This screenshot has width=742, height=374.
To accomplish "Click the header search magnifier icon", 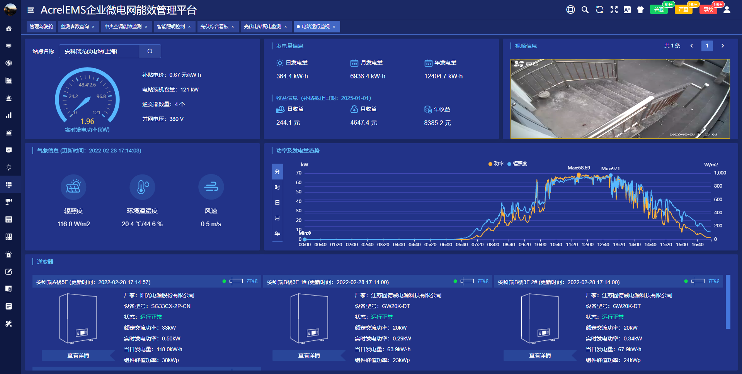I will (x=585, y=10).
